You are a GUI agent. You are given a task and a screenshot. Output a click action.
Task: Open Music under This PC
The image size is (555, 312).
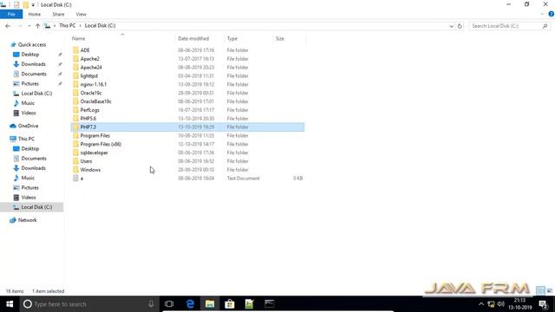[28, 178]
